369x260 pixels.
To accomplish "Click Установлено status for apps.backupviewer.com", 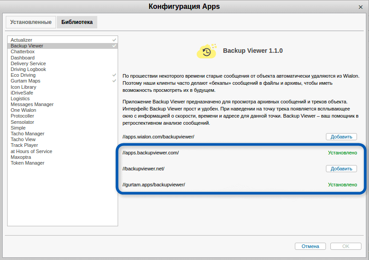I will tap(342, 153).
